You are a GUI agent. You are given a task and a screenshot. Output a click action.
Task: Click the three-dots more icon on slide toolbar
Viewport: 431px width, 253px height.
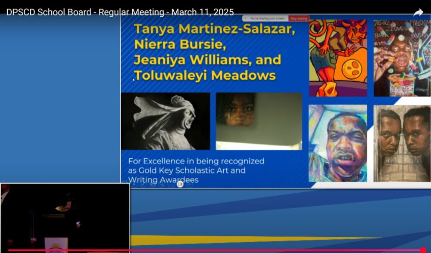[189, 184]
